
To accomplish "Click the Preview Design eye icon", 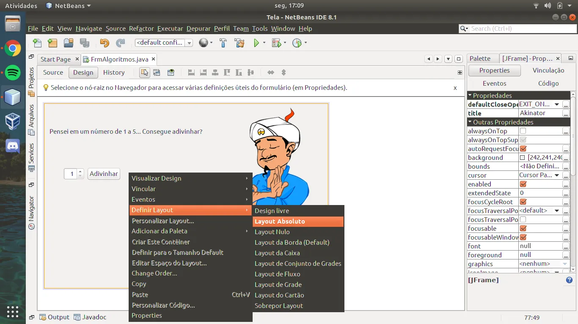I will [x=171, y=73].
